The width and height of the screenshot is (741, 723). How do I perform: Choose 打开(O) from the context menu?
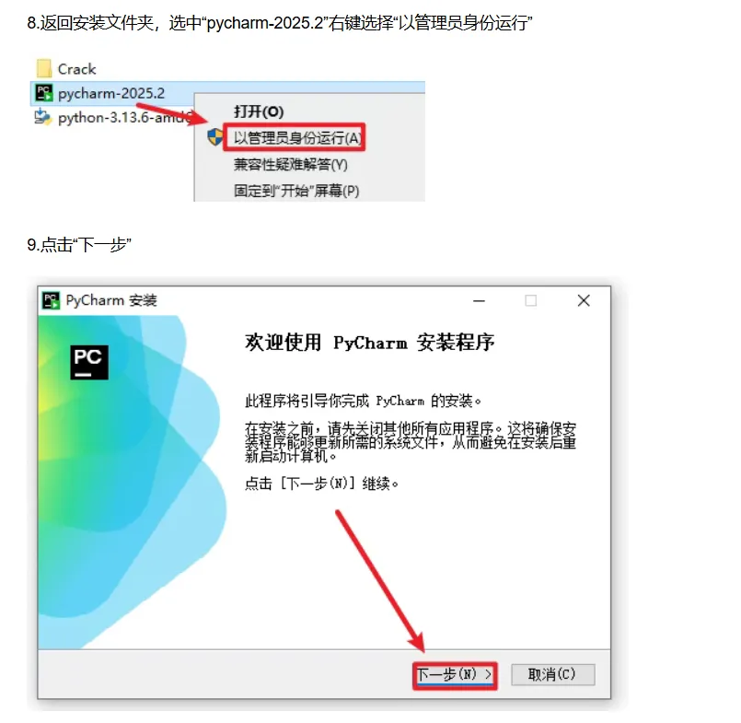tap(259, 111)
